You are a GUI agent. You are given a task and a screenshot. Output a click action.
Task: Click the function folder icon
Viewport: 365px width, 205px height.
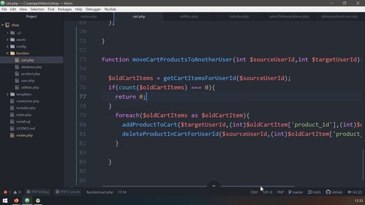point(13,53)
